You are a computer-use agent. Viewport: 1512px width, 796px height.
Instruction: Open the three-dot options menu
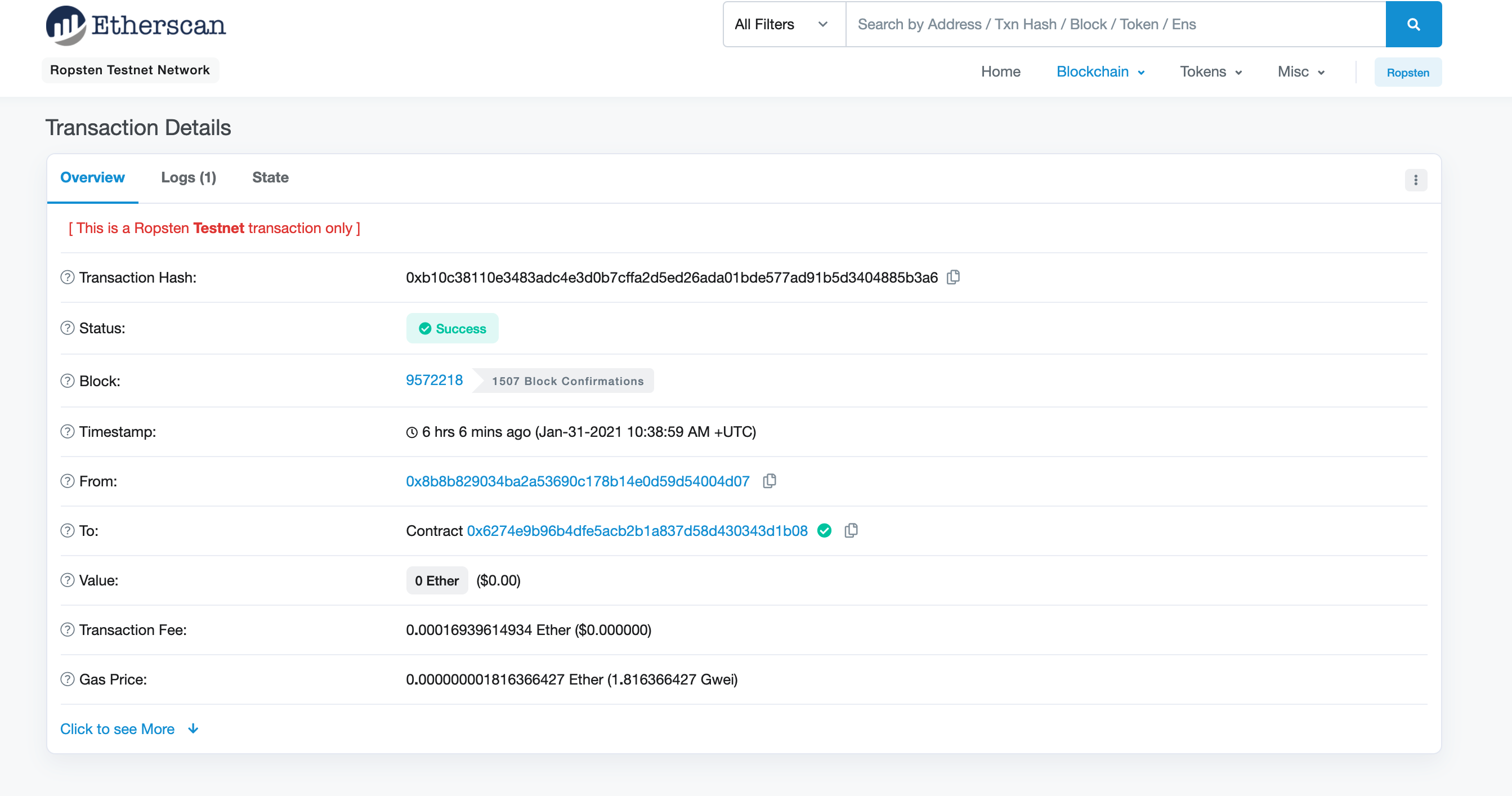click(1416, 180)
